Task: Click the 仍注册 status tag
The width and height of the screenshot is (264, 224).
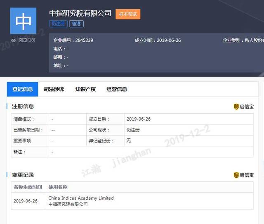Action: 58,24
